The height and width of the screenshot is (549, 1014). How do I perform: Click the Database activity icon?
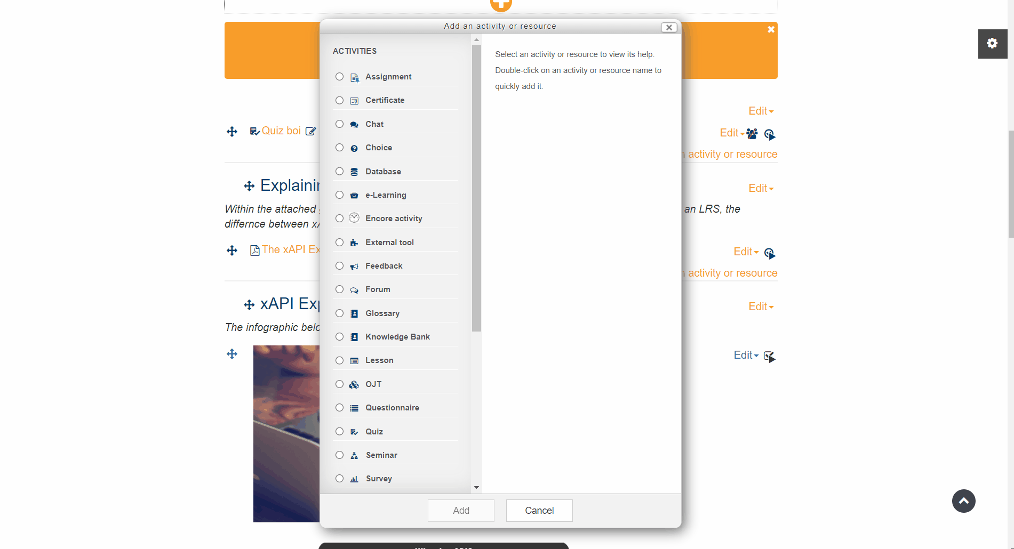tap(354, 171)
